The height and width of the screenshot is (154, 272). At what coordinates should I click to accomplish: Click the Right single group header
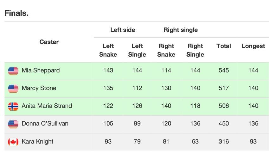(x=181, y=30)
